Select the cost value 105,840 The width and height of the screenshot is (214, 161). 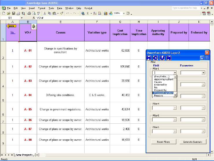120,67
